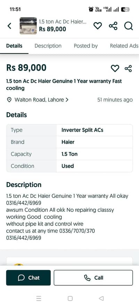Tap the Inverter Split ACs type value
139x307 pixels.
click(82, 130)
